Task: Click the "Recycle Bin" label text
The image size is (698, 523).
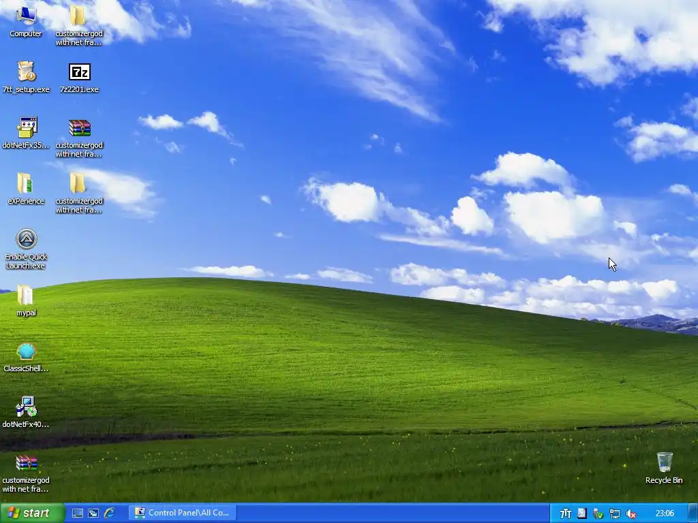Action: coord(664,480)
